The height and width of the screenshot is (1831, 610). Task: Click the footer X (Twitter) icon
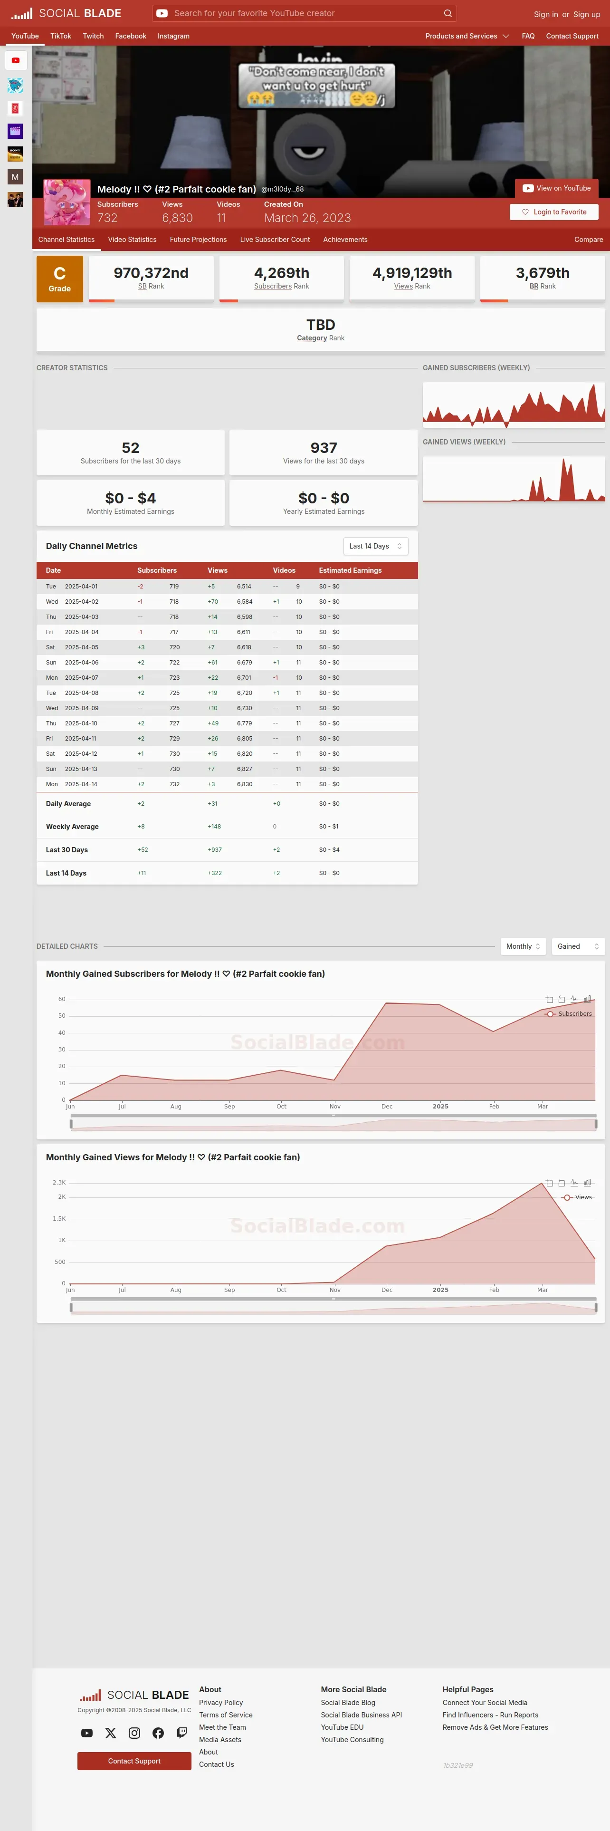point(111,1733)
